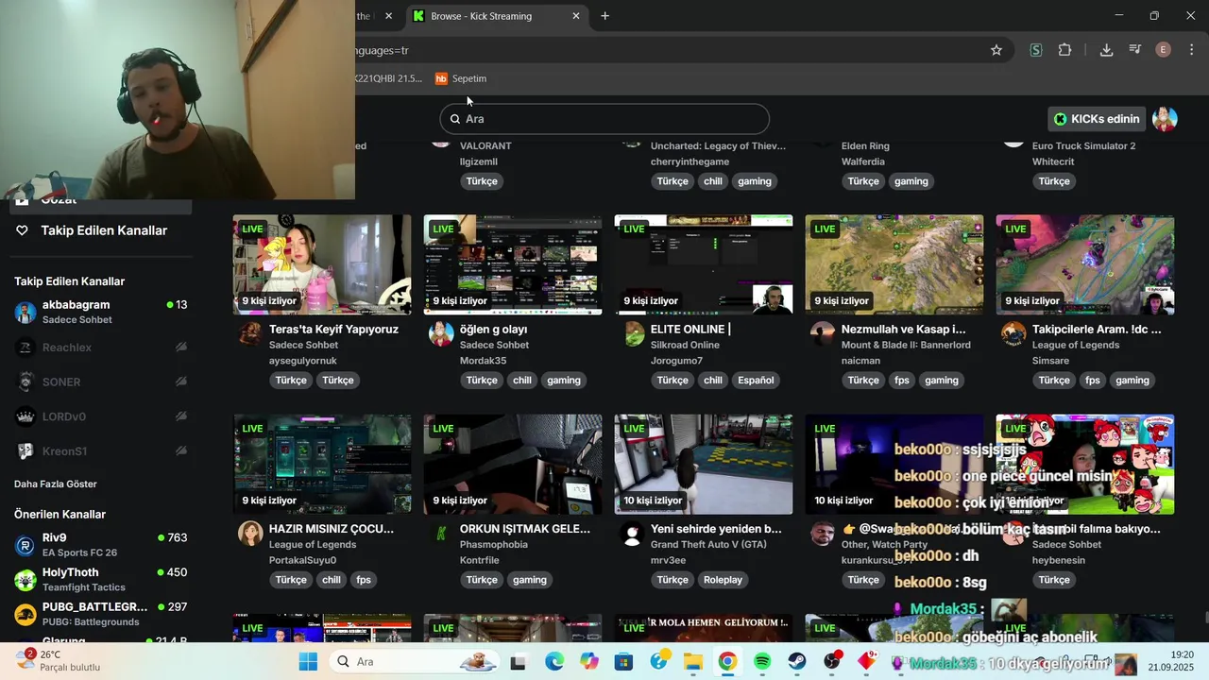Click Kontrfile streamer avatar
Screen dimensions: 1209x680
pos(441,534)
